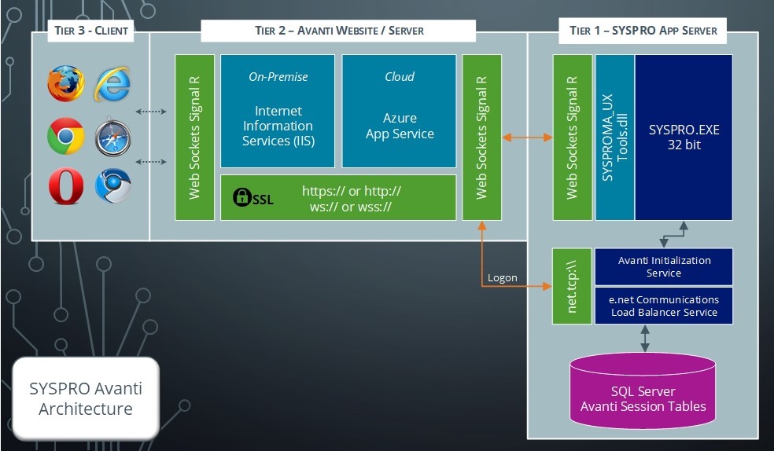Click the Logon arrow label
This screenshot has height=451, width=774.
coord(503,278)
